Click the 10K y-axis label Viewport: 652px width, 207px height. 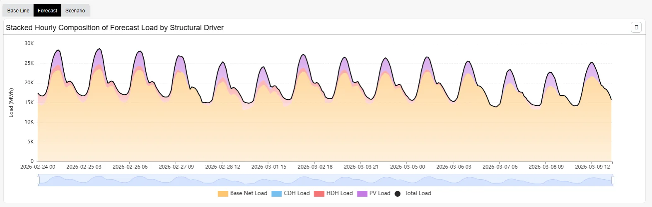point(29,122)
